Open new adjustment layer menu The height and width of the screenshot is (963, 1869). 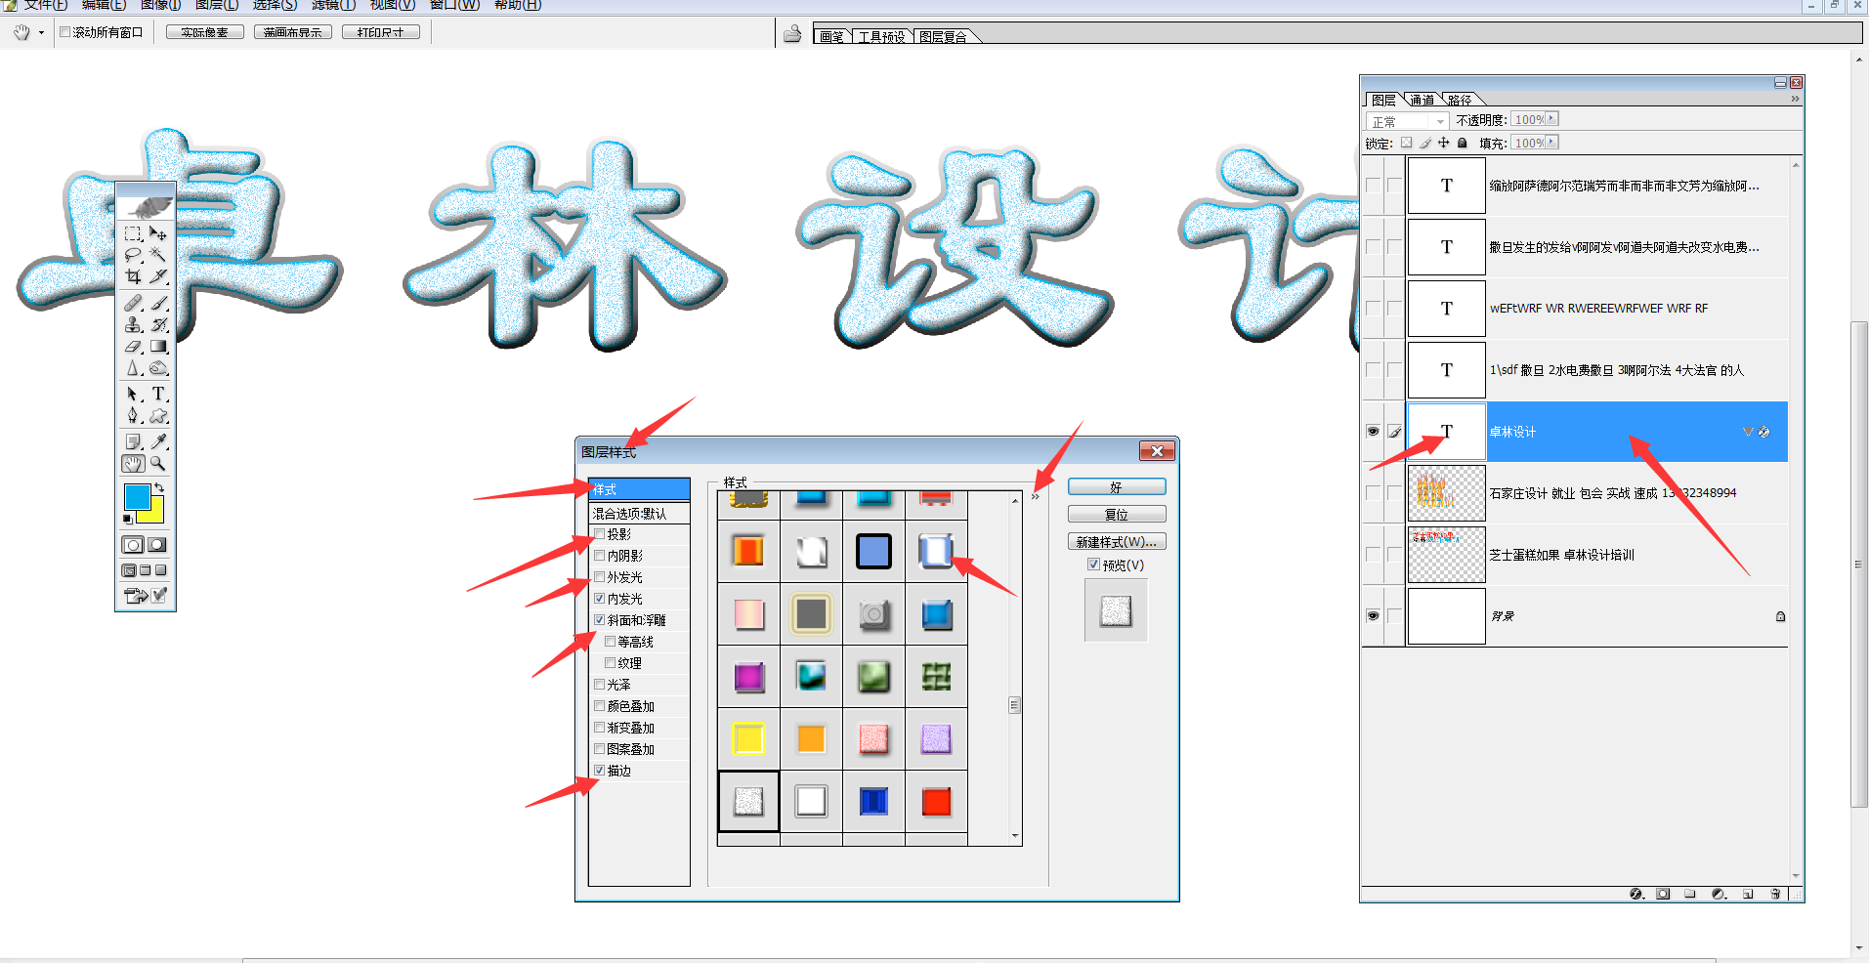point(1719,894)
